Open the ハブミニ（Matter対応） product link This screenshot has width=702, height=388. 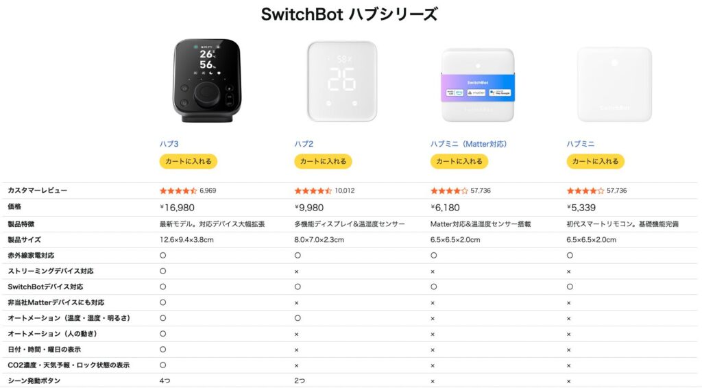468,144
